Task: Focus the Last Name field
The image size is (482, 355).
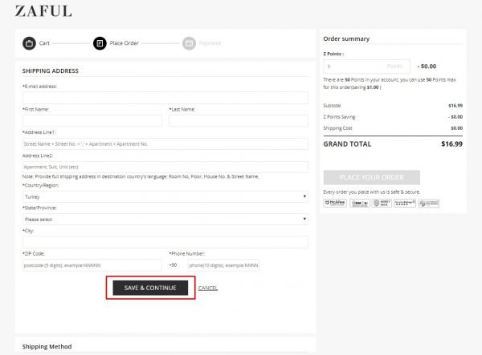Action: (x=239, y=121)
